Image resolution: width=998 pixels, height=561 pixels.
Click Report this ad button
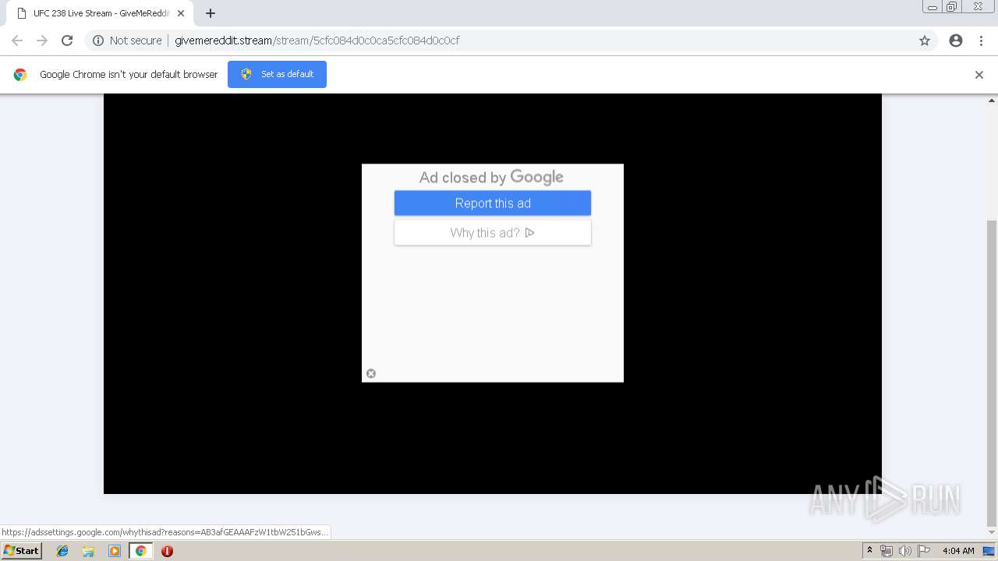(493, 203)
